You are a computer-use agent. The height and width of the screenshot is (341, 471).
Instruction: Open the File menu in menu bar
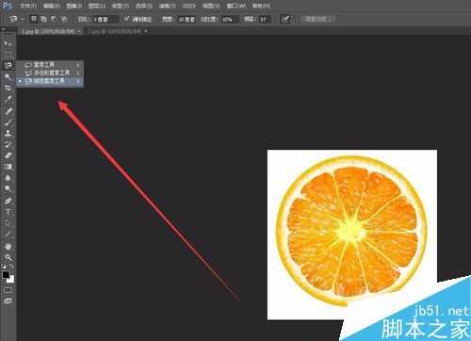[x=28, y=6]
